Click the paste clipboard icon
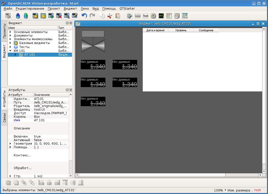Screen dimensions: 268x194 [118, 16]
